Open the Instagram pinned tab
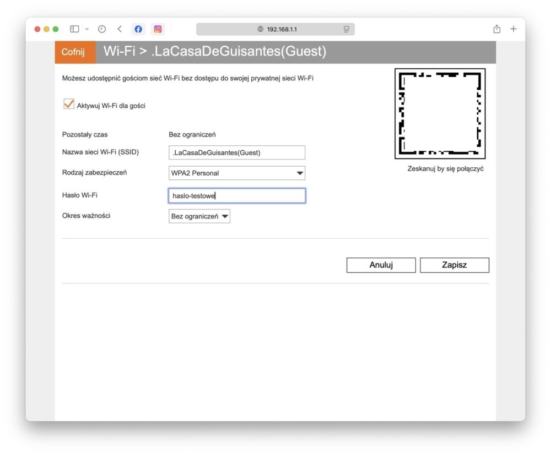 (158, 29)
